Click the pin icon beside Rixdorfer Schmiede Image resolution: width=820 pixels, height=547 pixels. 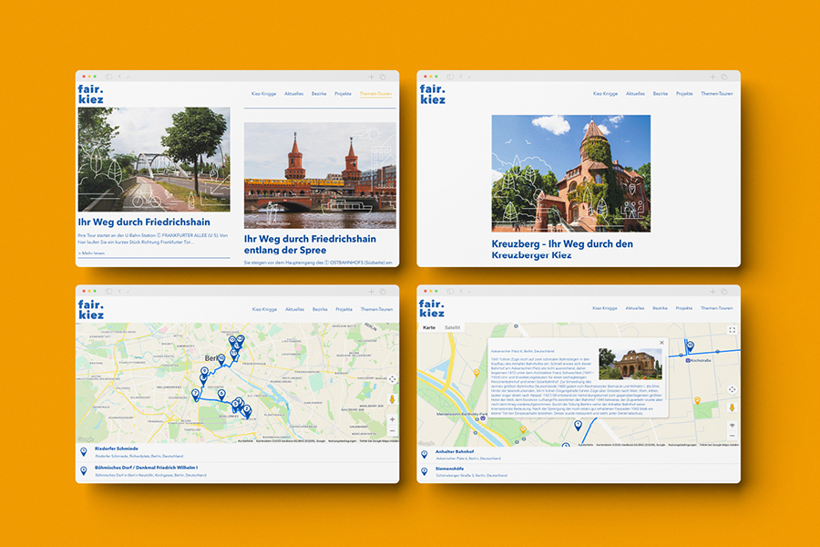[x=84, y=451]
